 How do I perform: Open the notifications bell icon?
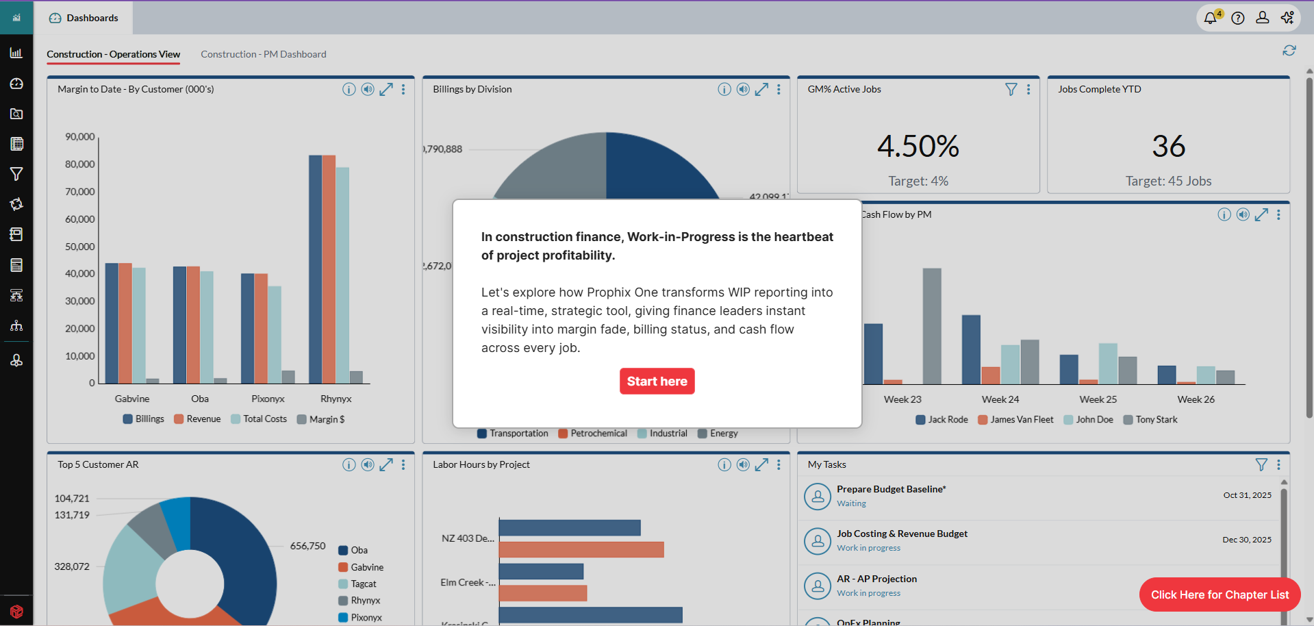(x=1211, y=18)
